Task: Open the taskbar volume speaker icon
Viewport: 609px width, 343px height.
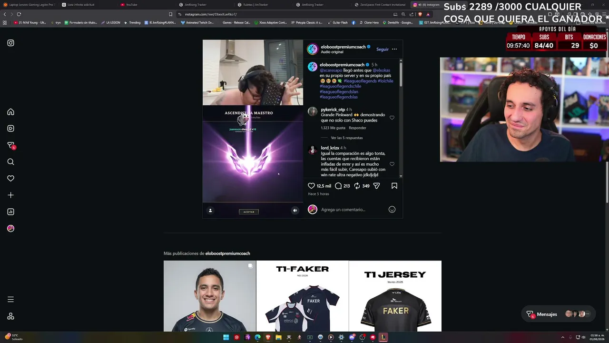Action: (x=584, y=337)
